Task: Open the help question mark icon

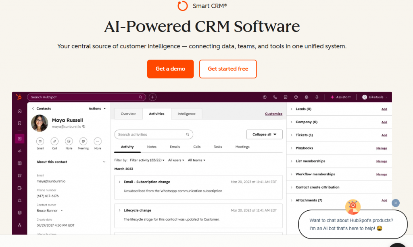Action: coord(296,97)
